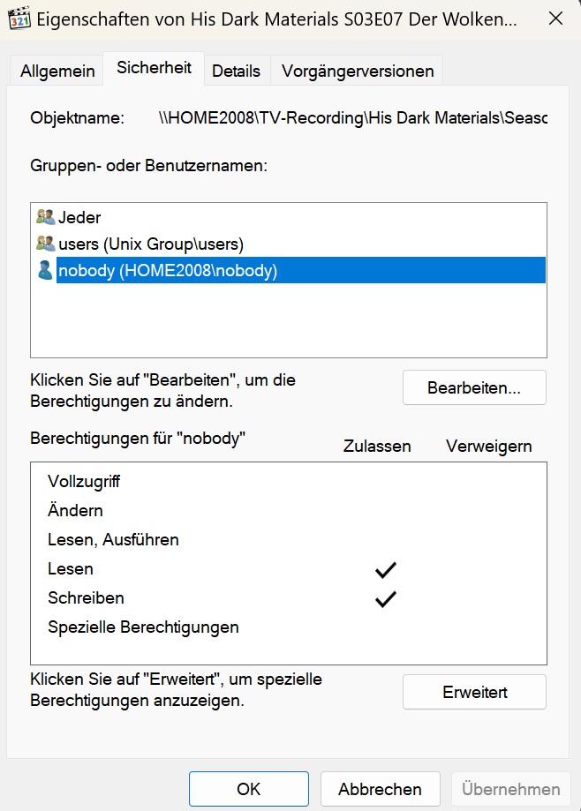Image resolution: width=581 pixels, height=811 pixels.
Task: Confirm with the OK button
Action: (x=249, y=789)
